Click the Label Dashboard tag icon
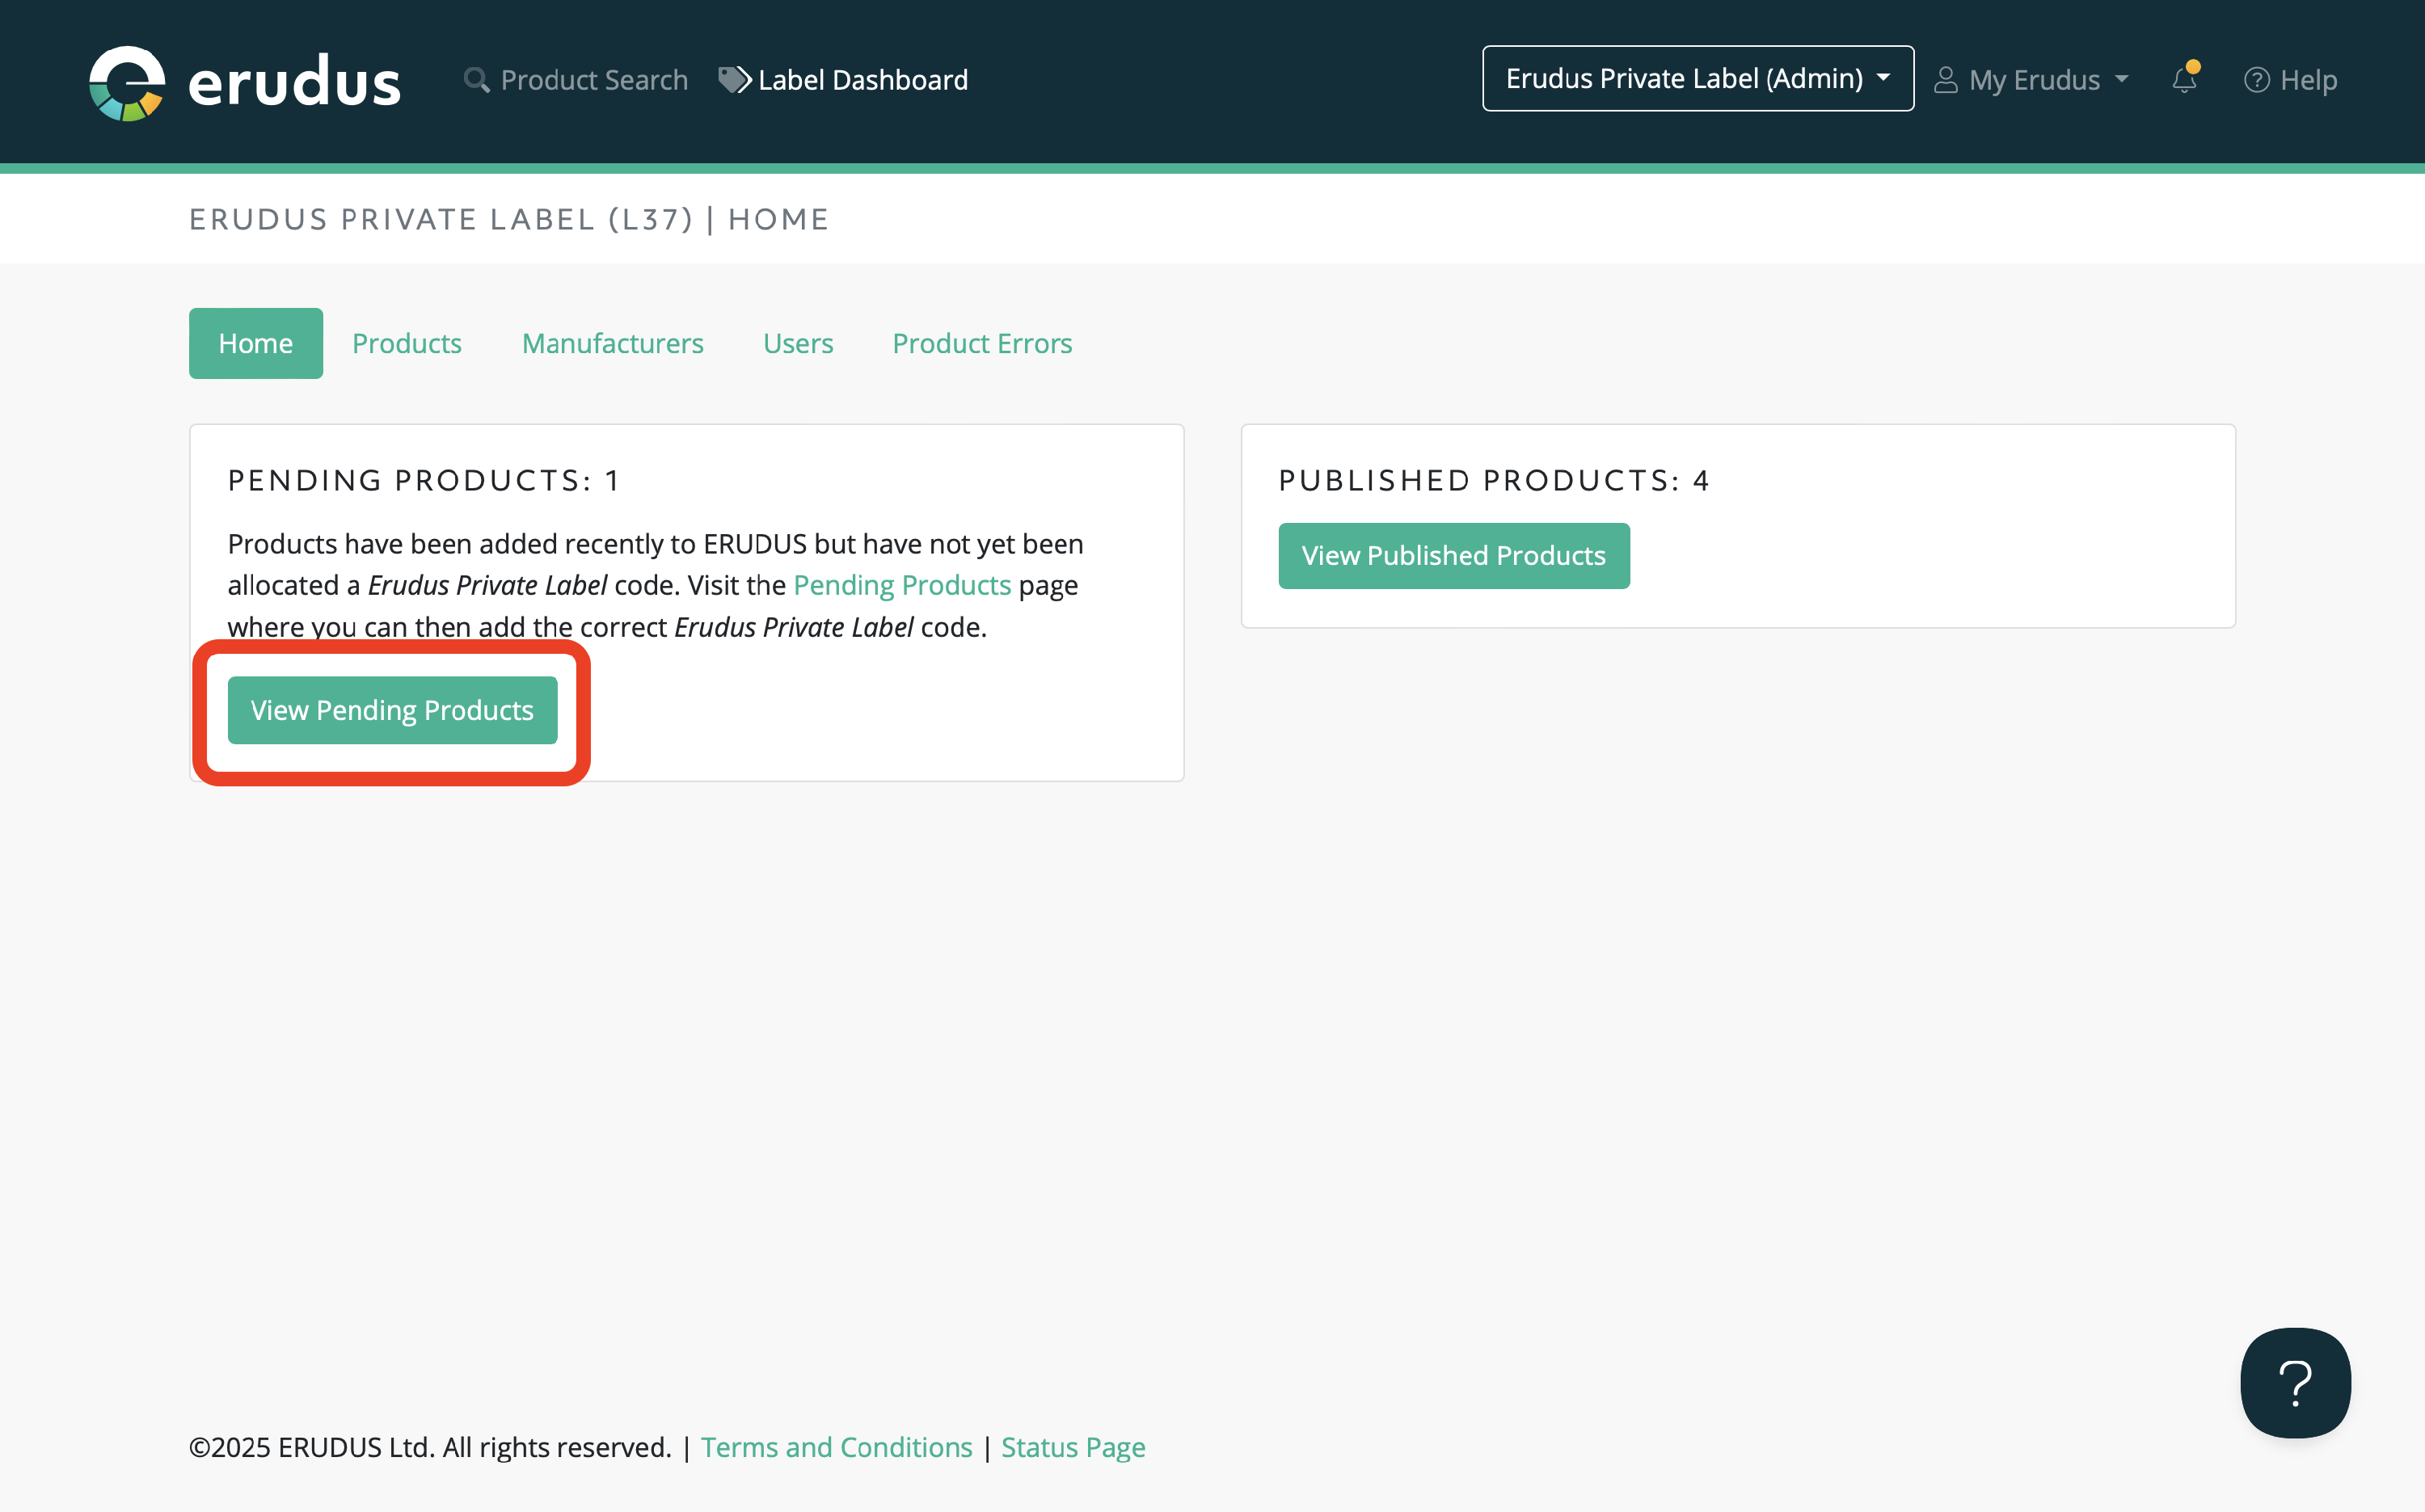2425x1512 pixels. point(734,80)
